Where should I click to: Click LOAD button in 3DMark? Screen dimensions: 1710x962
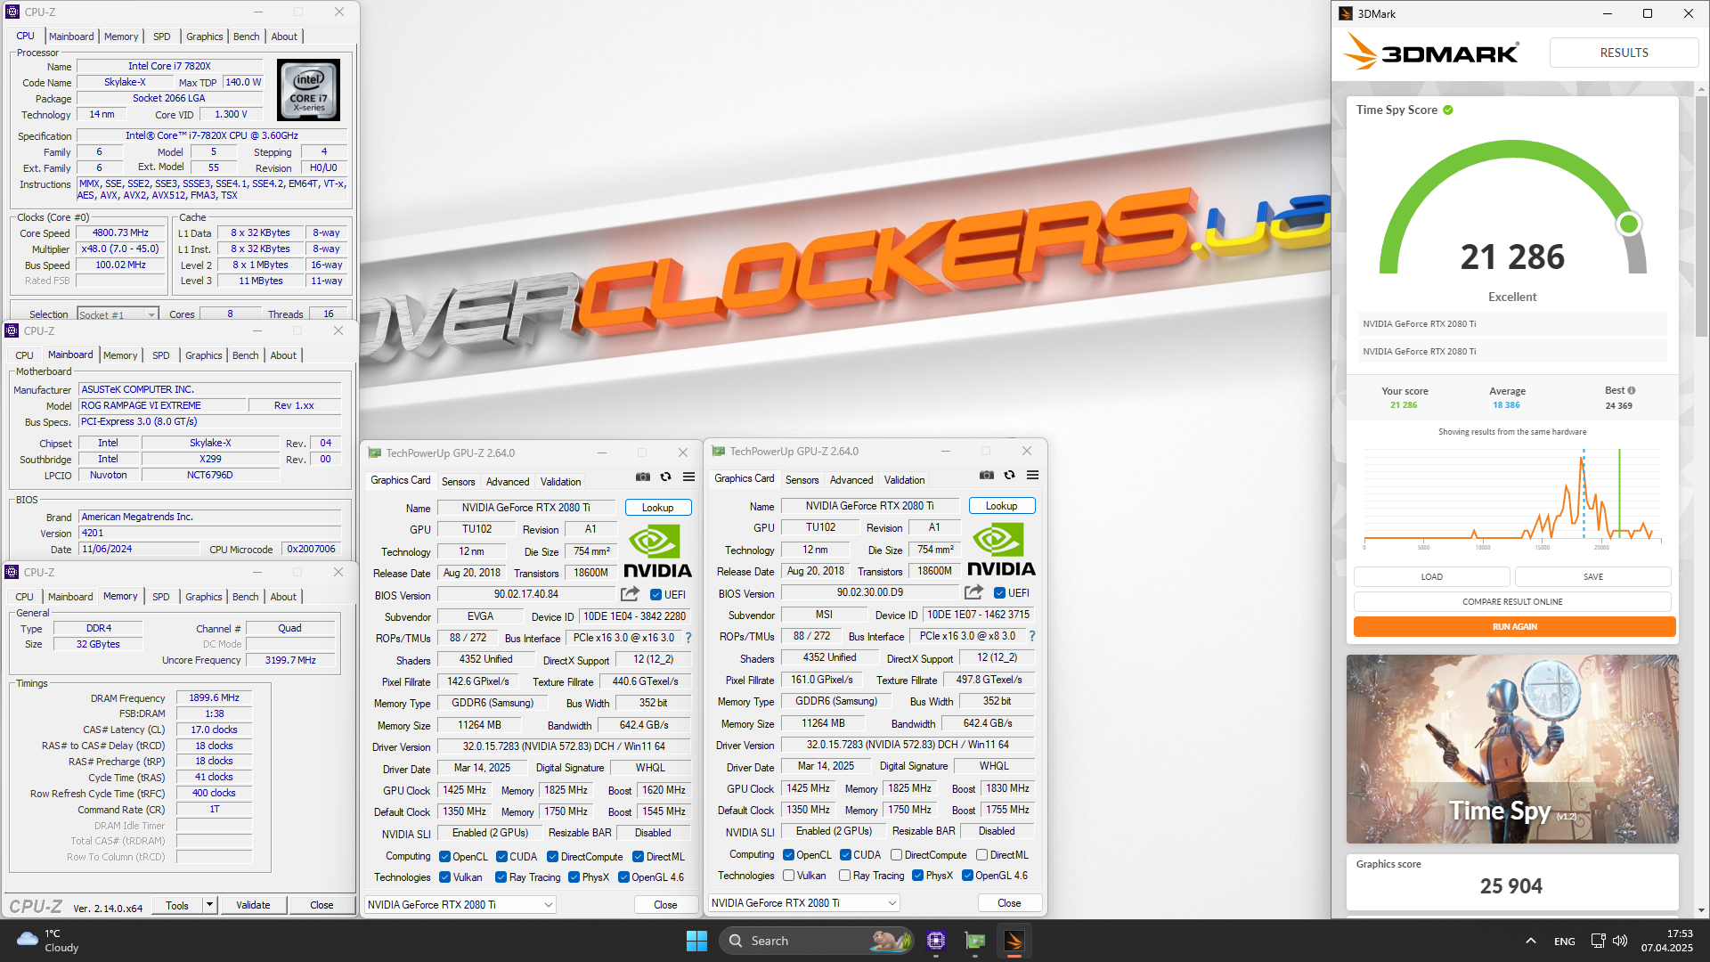pyautogui.click(x=1431, y=577)
